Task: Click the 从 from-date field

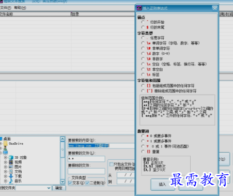Action: pos(126,175)
